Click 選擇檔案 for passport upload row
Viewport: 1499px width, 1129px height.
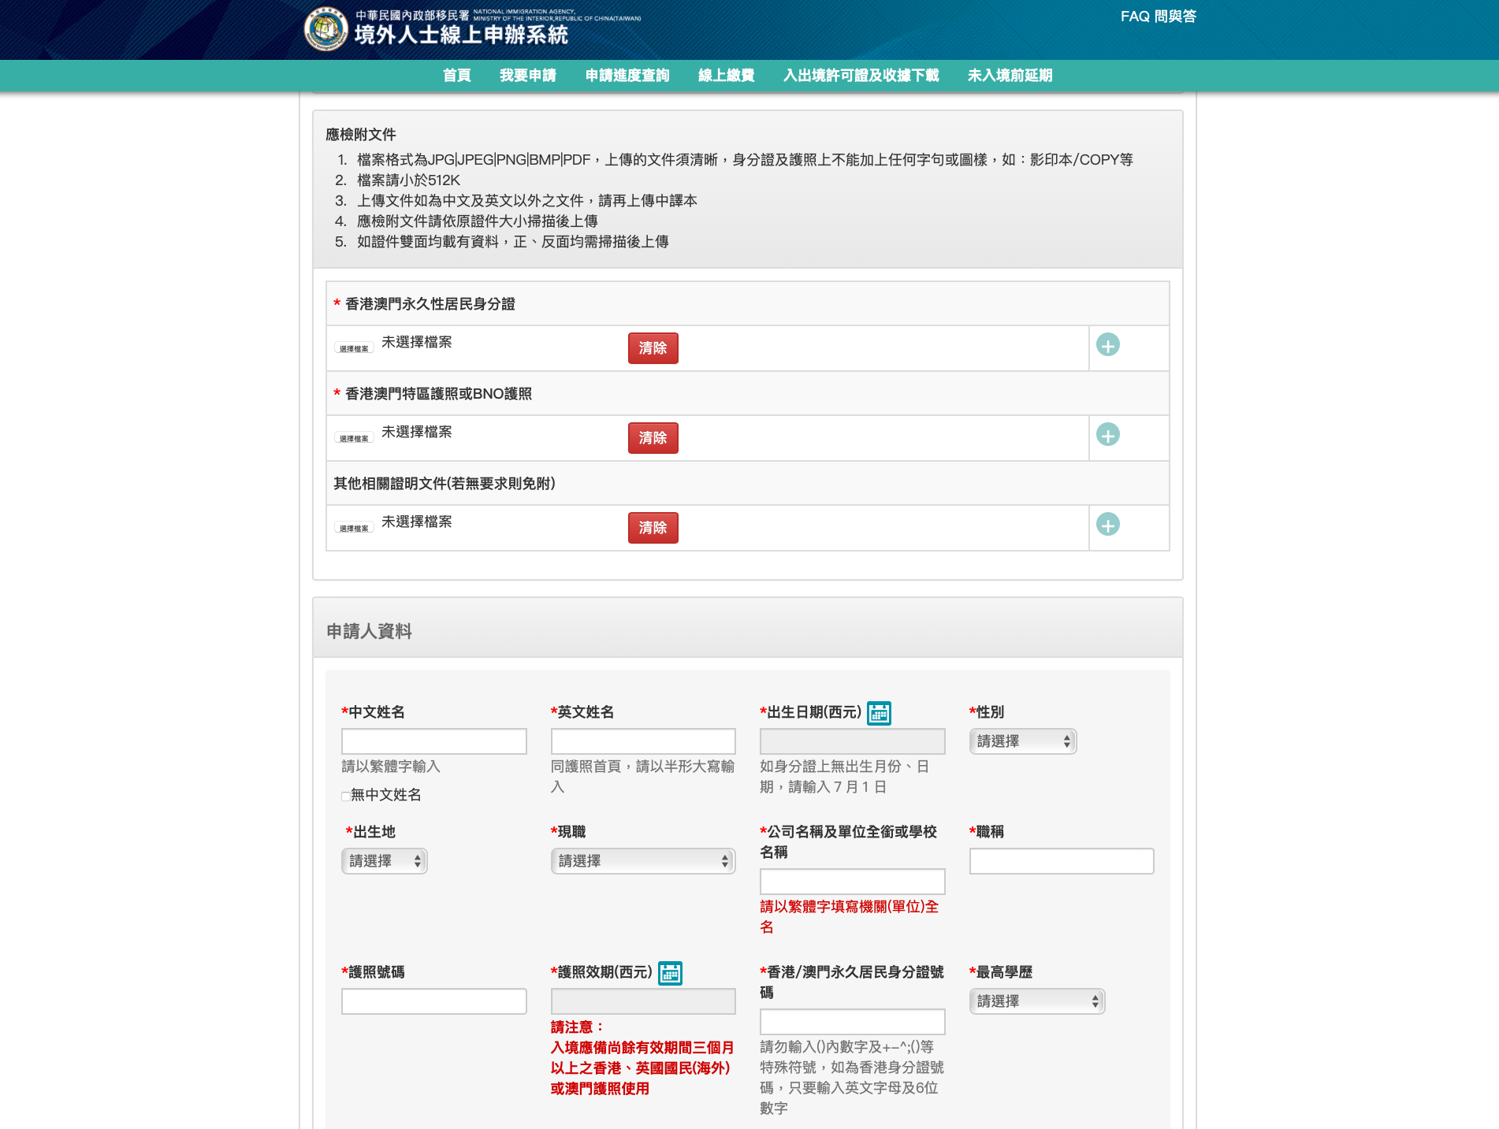click(x=354, y=438)
